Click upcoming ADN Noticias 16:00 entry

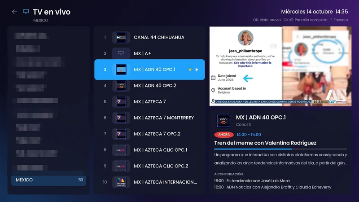[273, 187]
